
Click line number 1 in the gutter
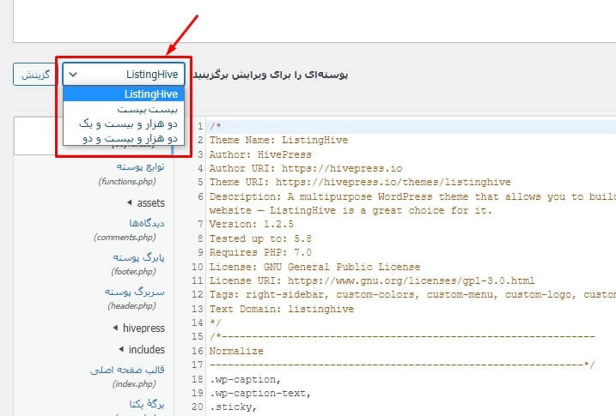(200, 126)
